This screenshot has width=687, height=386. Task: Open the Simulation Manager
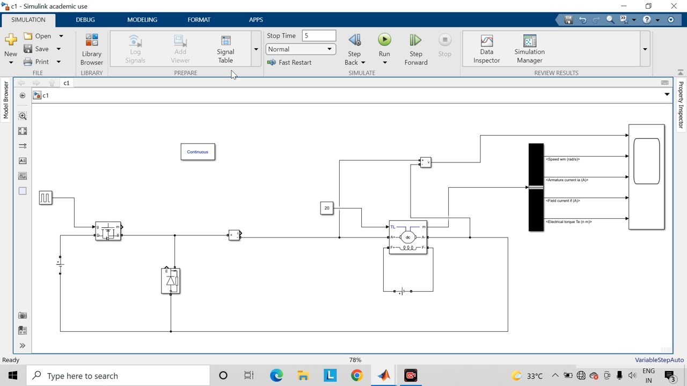[x=530, y=49]
